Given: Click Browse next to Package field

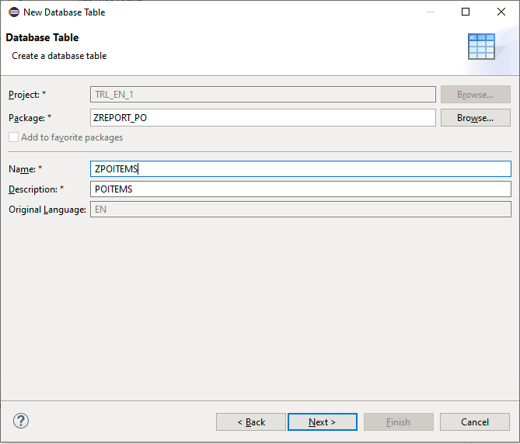Looking at the screenshot, I should click(x=475, y=117).
